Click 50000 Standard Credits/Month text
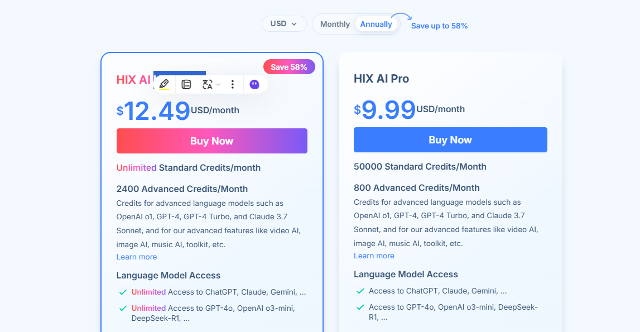 tap(420, 167)
